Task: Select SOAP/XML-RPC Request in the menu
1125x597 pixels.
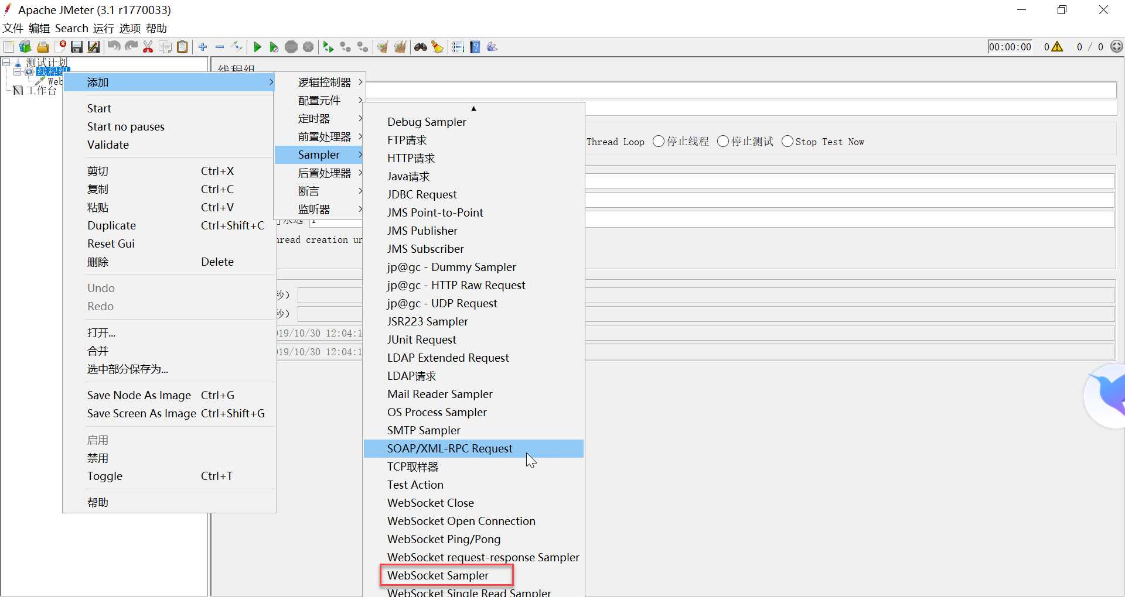Action: point(473,449)
